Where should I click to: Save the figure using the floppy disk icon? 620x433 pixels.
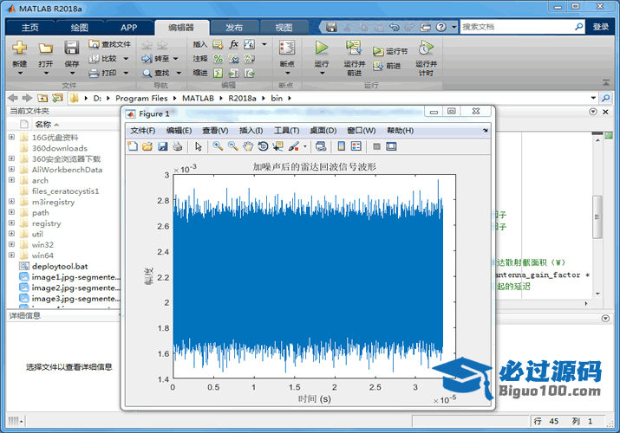tap(162, 146)
